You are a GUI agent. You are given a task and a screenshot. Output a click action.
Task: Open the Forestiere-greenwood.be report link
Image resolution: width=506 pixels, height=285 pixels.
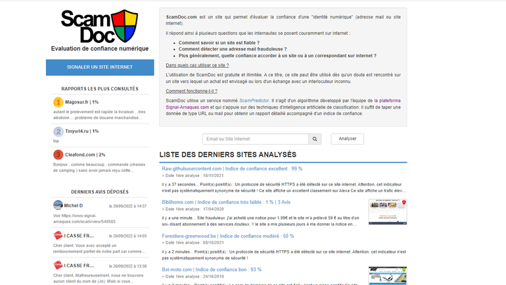228,236
